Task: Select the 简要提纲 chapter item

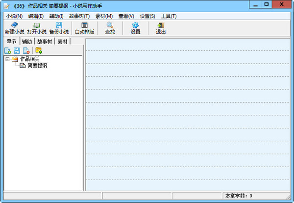Action: (38, 66)
